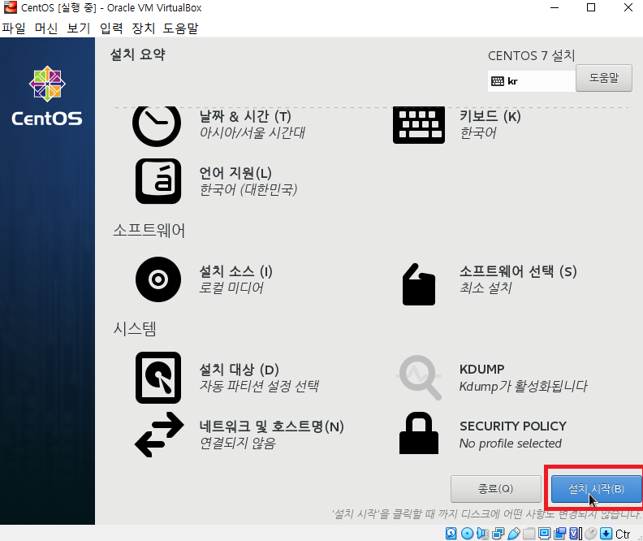Select 소프트웨어 선택 (S) label
Image resolution: width=643 pixels, height=541 pixels.
click(518, 271)
